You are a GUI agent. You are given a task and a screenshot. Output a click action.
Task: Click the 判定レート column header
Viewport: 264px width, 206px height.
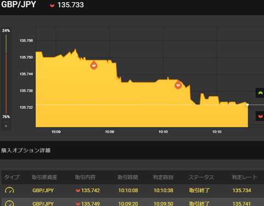click(x=245, y=177)
